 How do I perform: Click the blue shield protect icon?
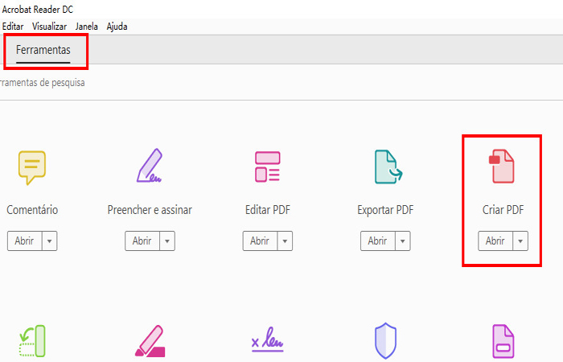point(385,340)
